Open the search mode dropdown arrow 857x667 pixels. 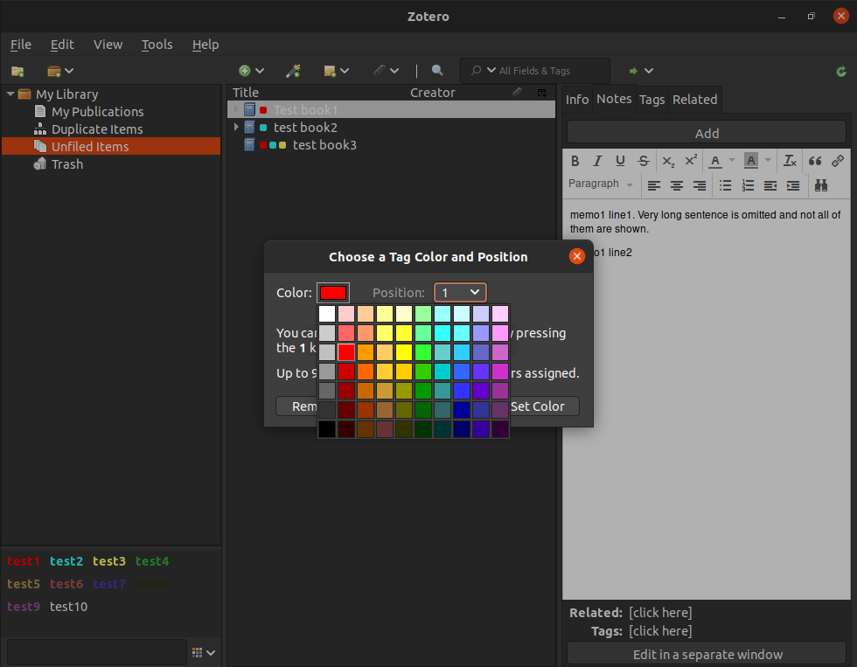pyautogui.click(x=491, y=71)
